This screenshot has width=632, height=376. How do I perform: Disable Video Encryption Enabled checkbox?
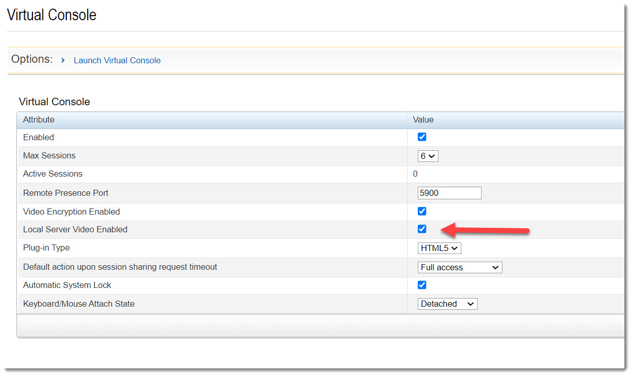(x=422, y=212)
